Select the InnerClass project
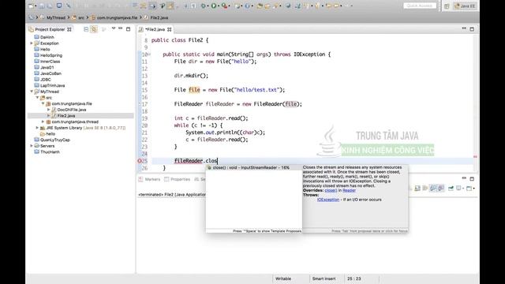The height and width of the screenshot is (284, 505). (50, 62)
